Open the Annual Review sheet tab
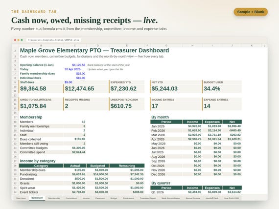 point(193,198)
